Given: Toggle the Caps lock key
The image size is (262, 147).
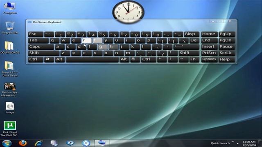Looking at the screenshot, I should click(41, 47).
